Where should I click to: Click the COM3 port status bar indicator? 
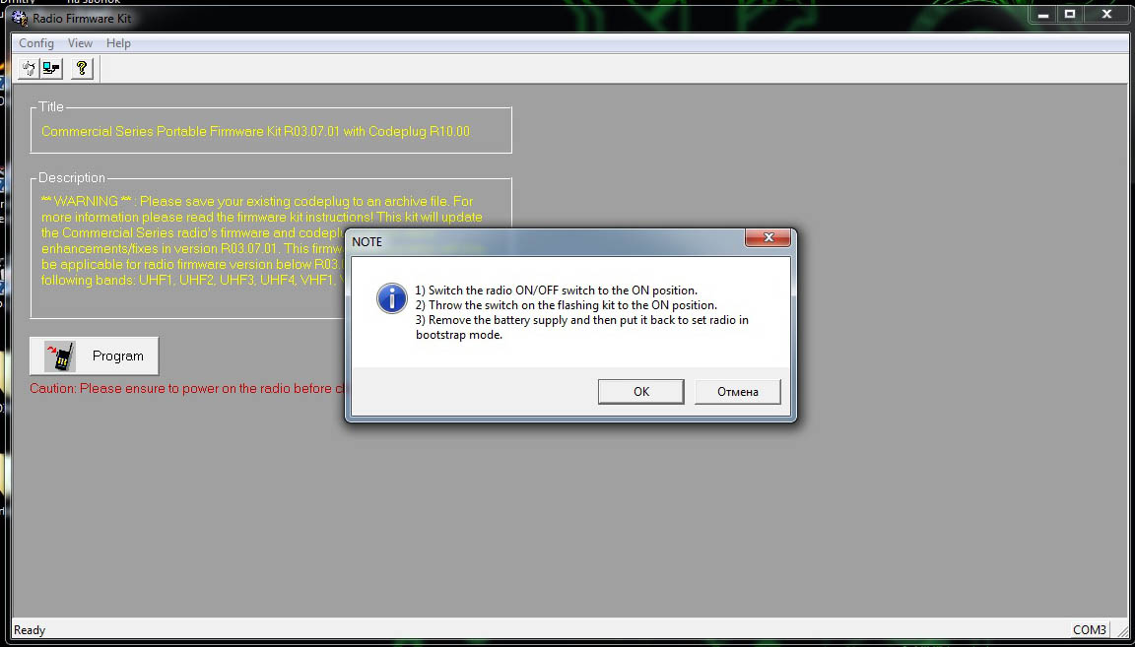(x=1090, y=629)
